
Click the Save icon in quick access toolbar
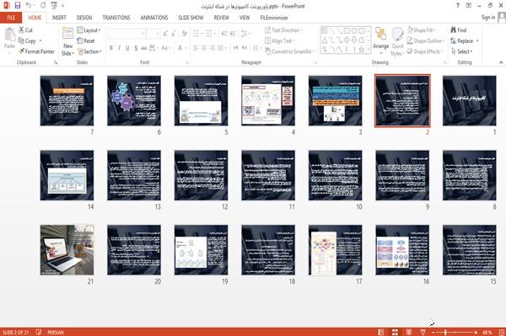point(18,6)
